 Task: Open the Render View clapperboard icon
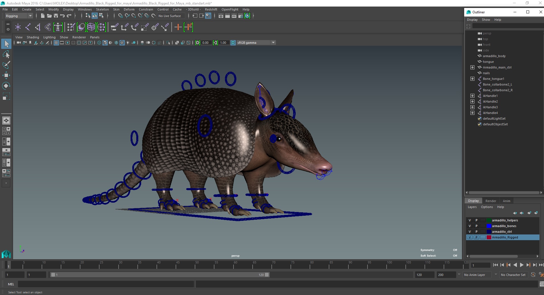[x=221, y=16]
